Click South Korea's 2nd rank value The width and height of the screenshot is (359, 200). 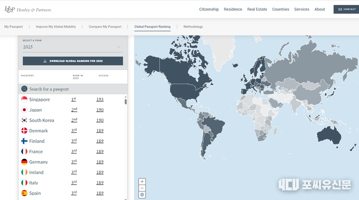tap(74, 120)
